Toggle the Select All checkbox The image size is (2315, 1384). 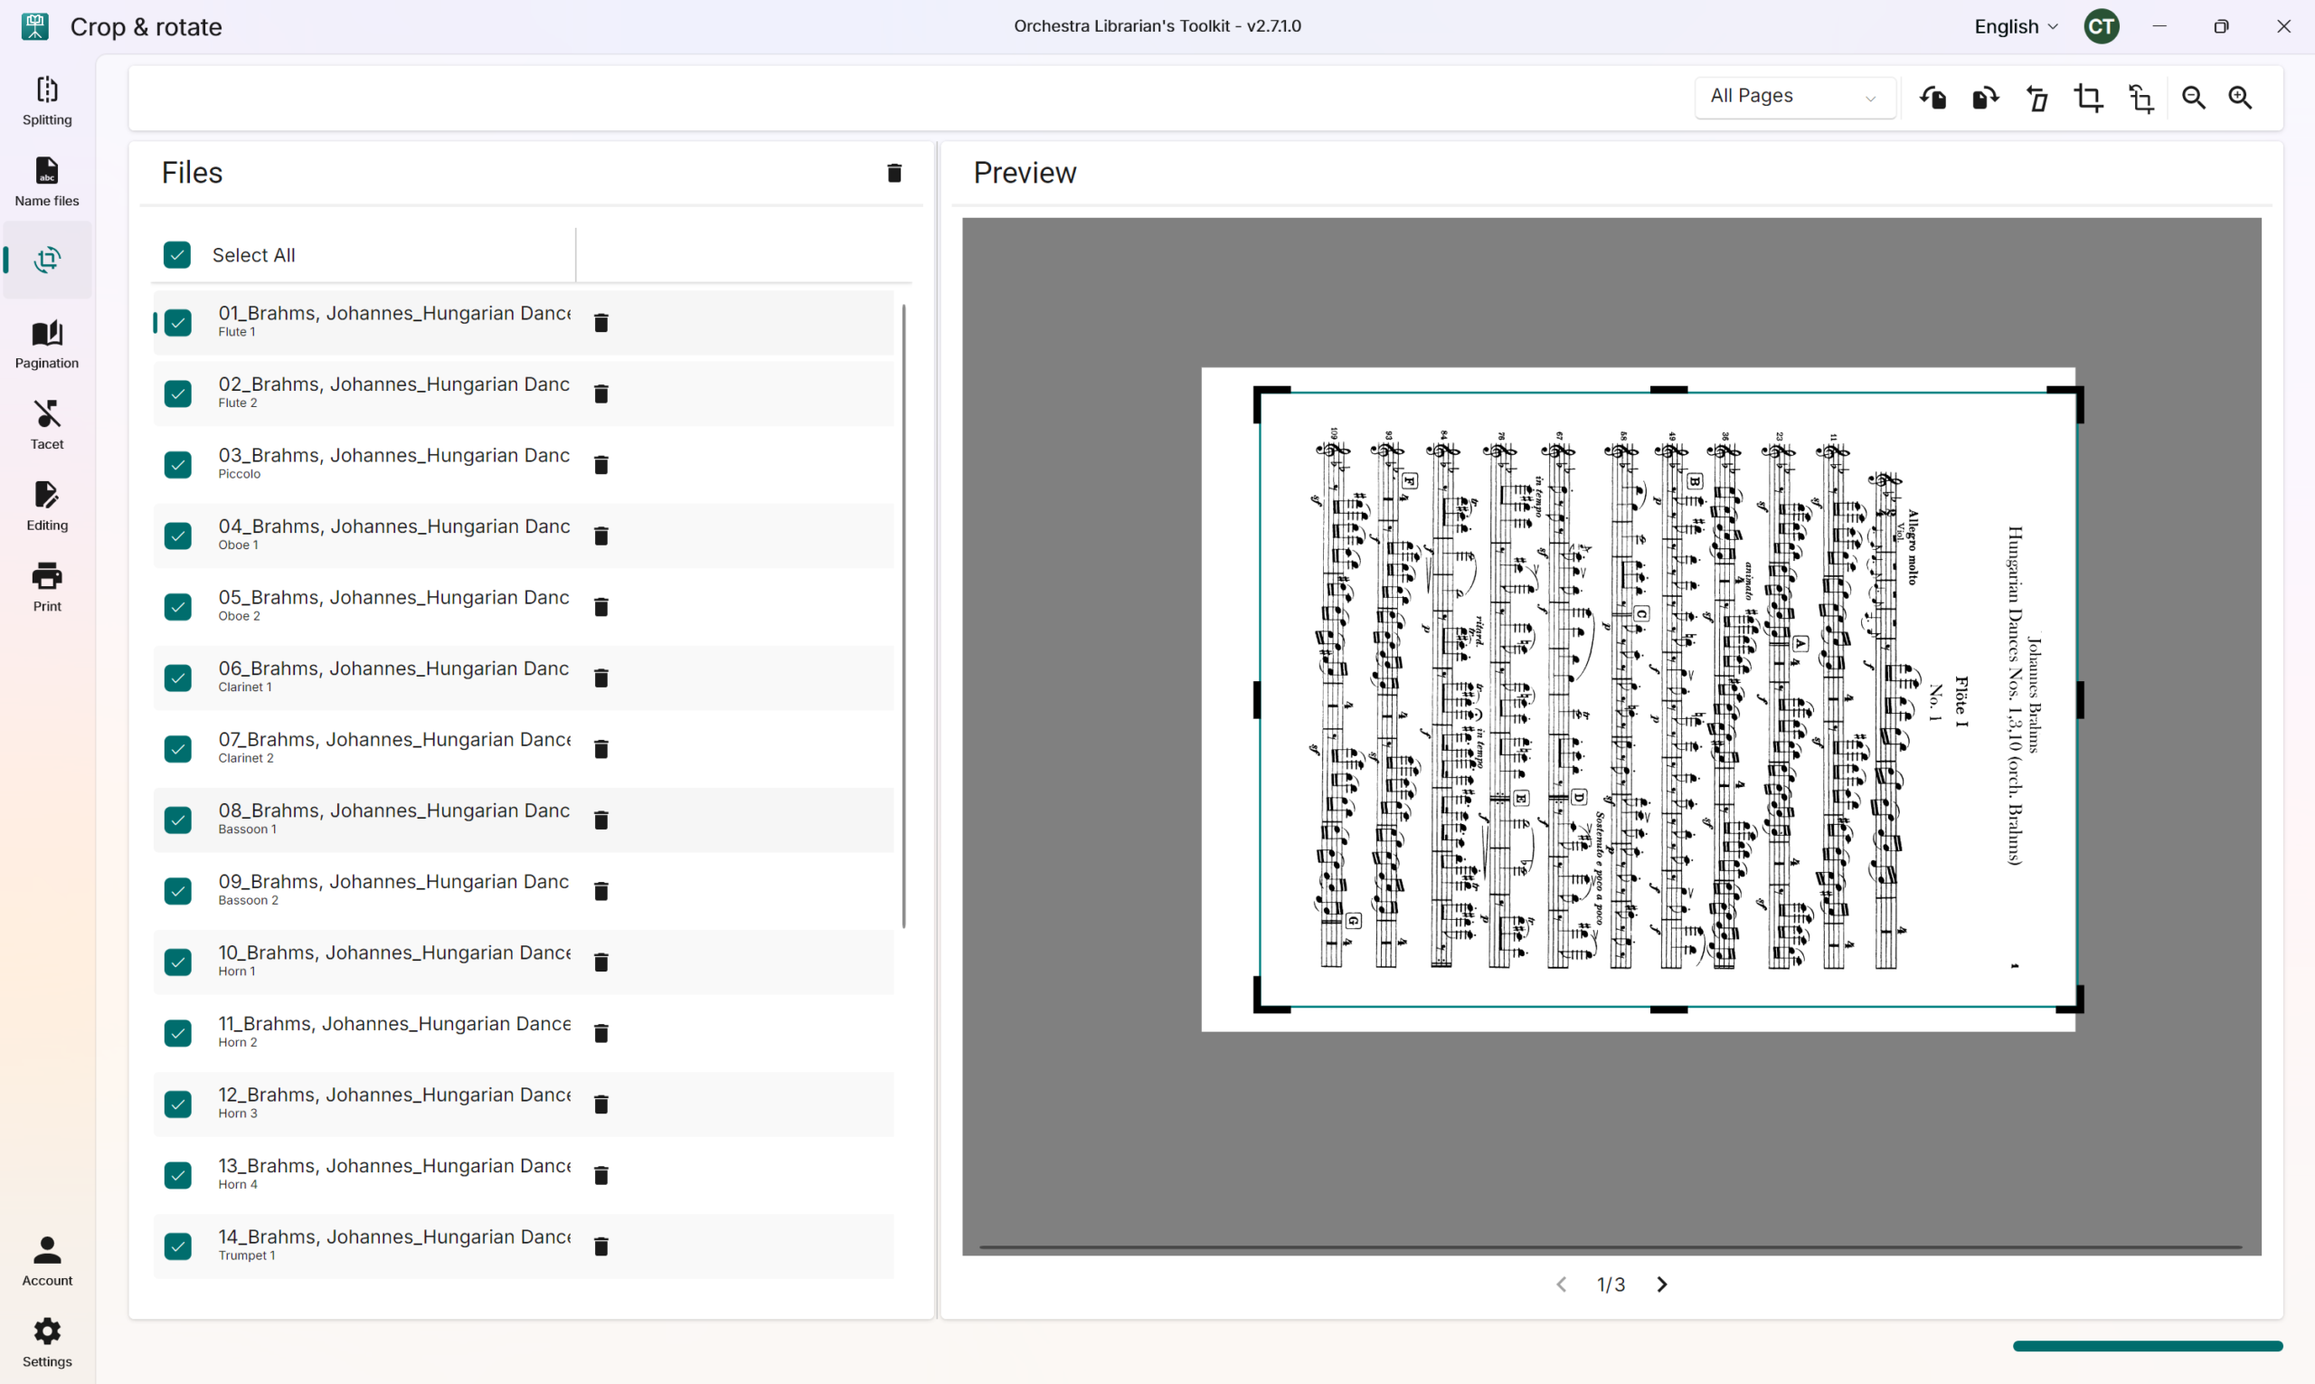(x=177, y=254)
